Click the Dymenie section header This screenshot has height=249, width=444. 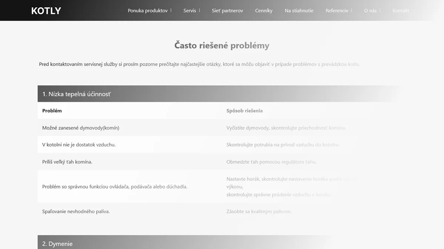click(57, 243)
